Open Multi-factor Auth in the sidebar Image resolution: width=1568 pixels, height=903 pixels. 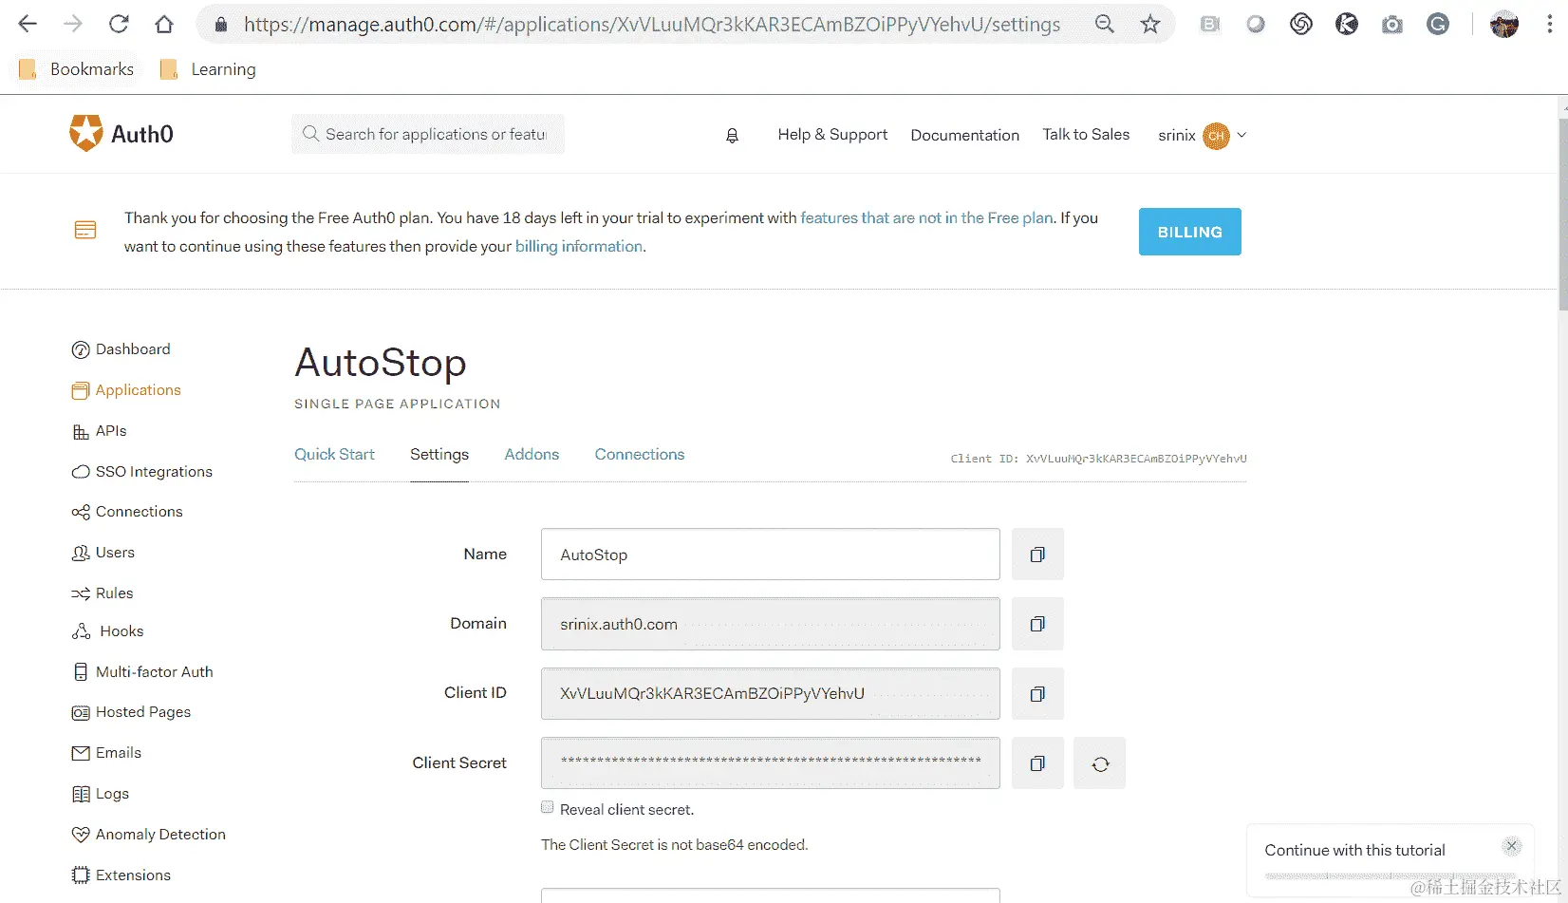[x=142, y=672]
